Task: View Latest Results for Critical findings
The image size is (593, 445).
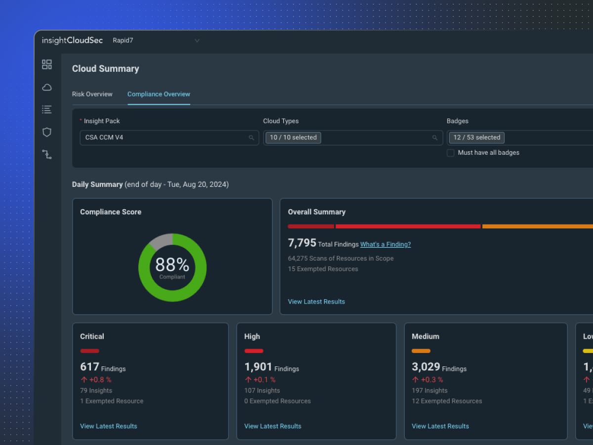Action: point(109,426)
